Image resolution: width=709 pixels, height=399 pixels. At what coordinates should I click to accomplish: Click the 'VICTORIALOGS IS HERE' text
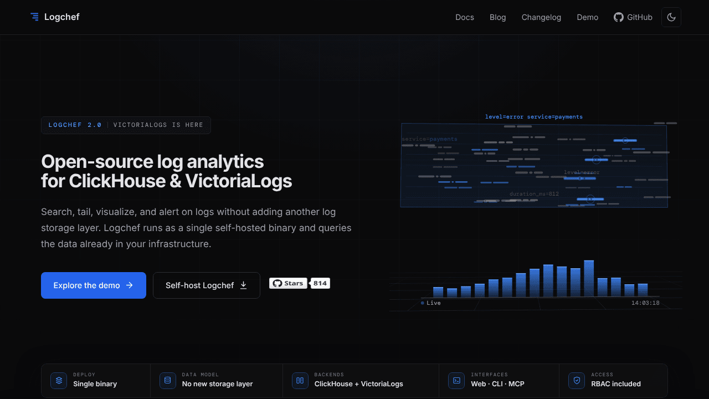(158, 125)
